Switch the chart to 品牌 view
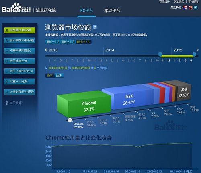 (59, 76)
